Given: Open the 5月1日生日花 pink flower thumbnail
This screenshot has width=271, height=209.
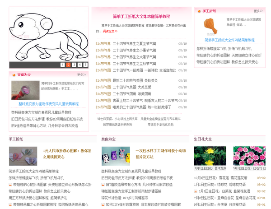Looking at the screenshot, I should 249,156.
